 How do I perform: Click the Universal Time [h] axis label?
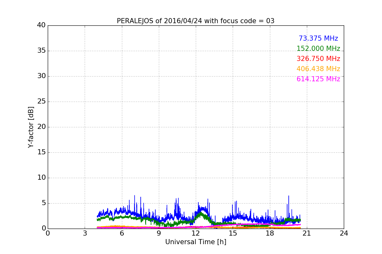[195, 242]
